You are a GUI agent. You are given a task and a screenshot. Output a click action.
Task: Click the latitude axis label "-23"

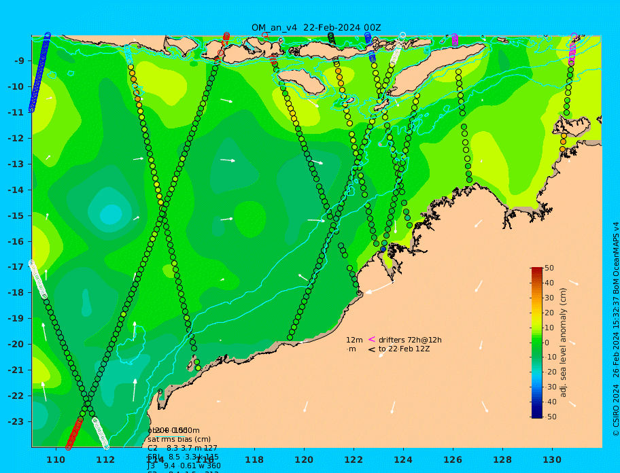pyautogui.click(x=16, y=421)
